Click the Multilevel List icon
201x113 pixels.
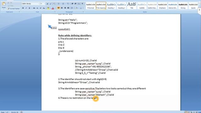pos(68,4)
